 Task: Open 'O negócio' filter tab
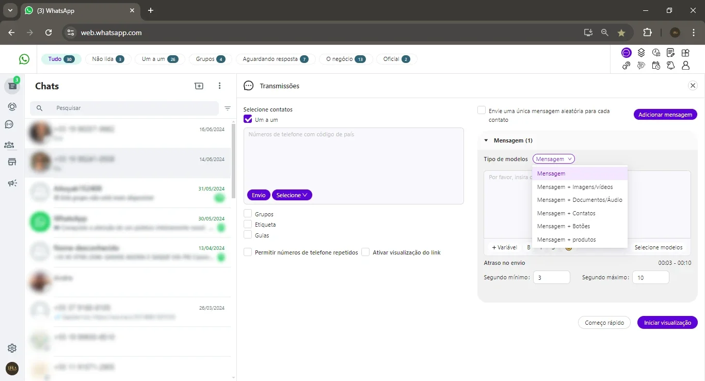[346, 59]
